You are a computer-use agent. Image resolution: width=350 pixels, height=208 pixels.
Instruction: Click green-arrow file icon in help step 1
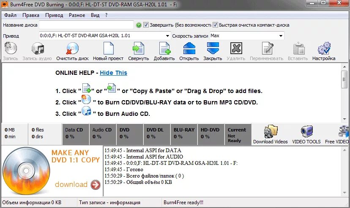click(x=112, y=88)
